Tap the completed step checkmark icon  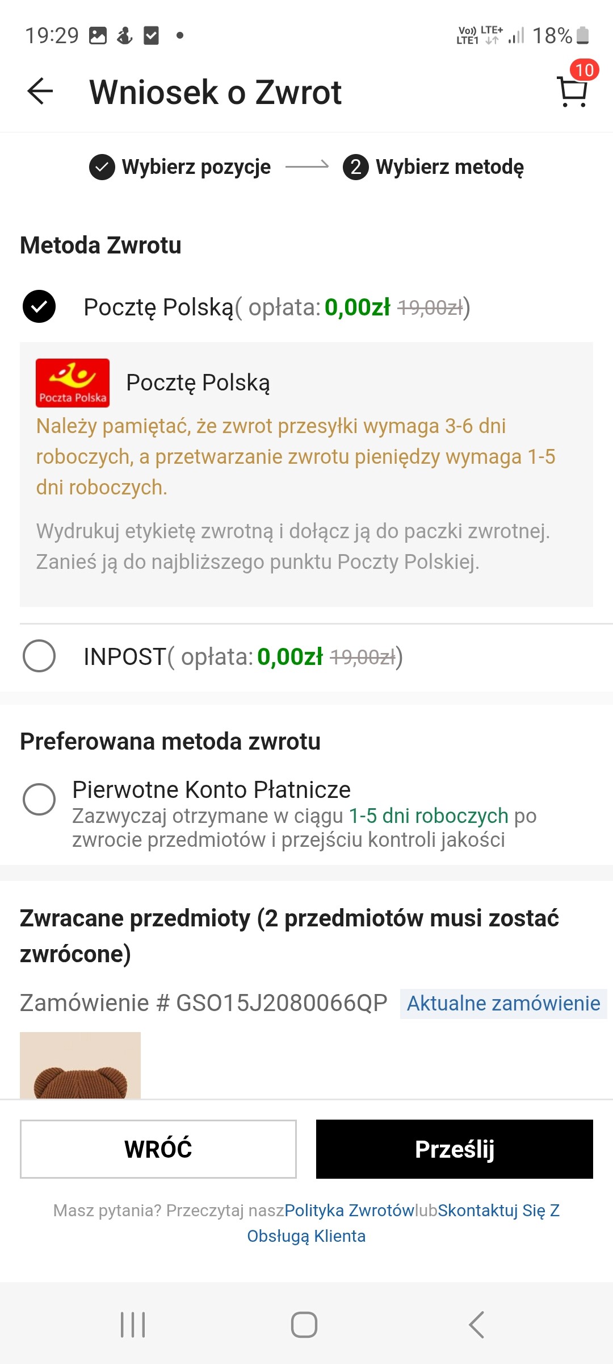tap(102, 167)
